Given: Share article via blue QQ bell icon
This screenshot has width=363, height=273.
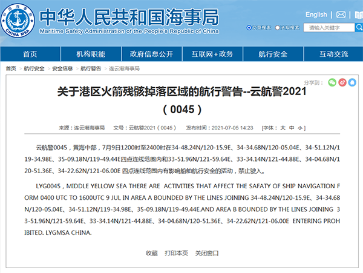Looking at the screenshot, I should point(352,82).
